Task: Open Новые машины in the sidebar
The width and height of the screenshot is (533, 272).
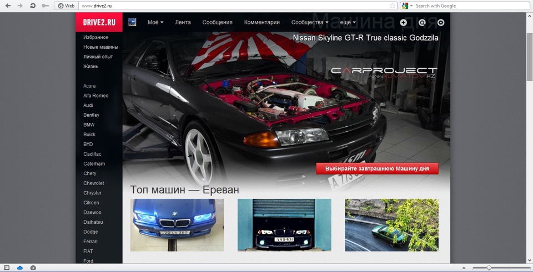Action: click(100, 47)
